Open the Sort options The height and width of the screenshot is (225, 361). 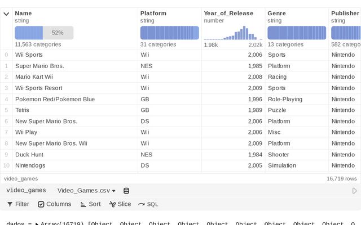[x=90, y=204]
